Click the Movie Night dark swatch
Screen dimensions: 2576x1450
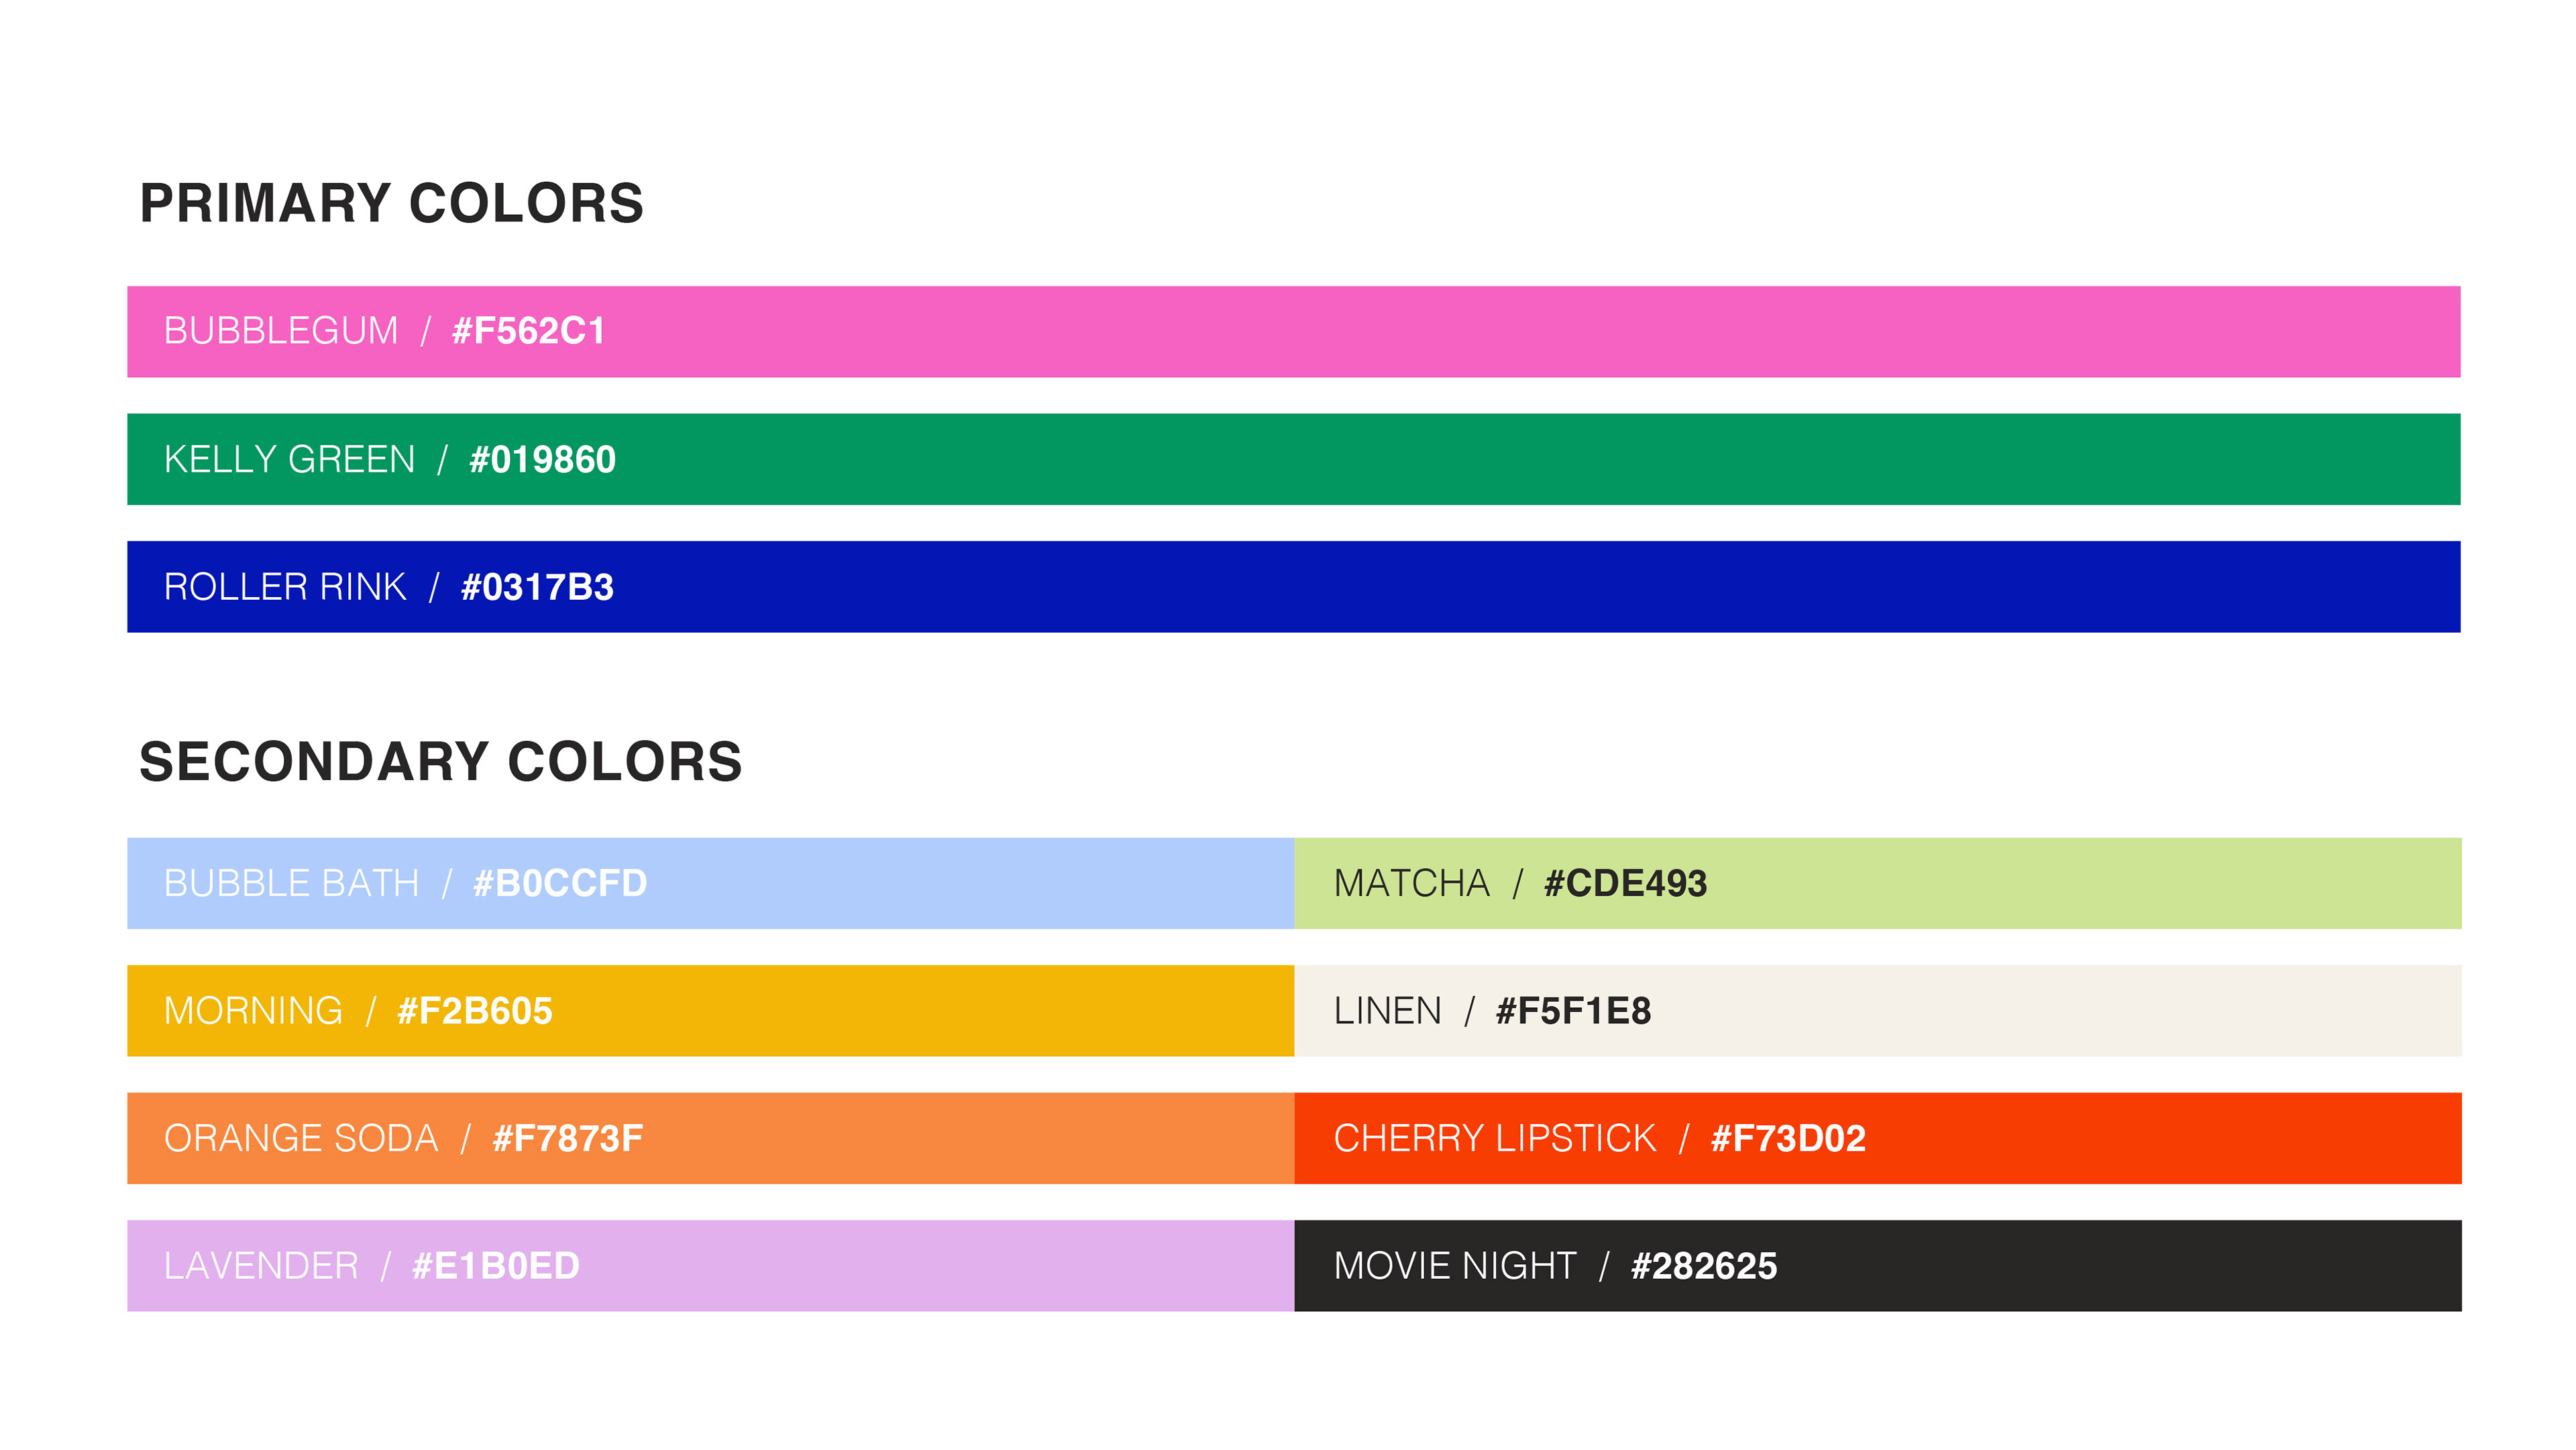click(1877, 1265)
